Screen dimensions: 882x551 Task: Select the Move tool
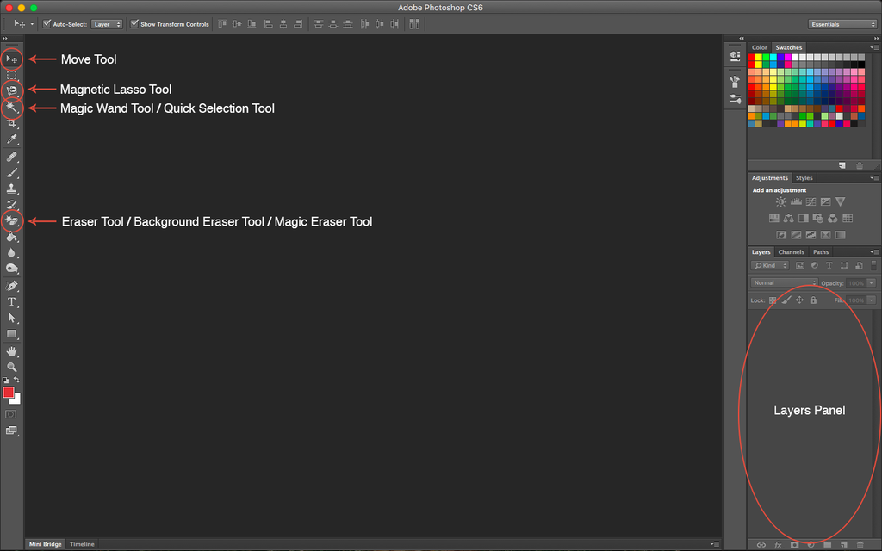12,59
